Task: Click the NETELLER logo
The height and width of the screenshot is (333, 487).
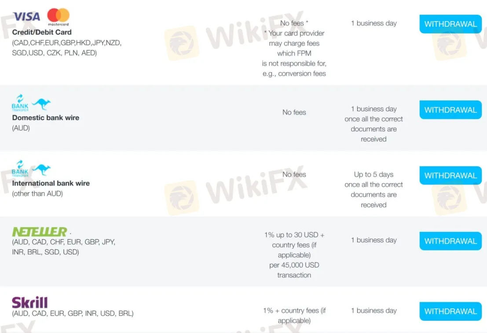Action: tap(40, 232)
